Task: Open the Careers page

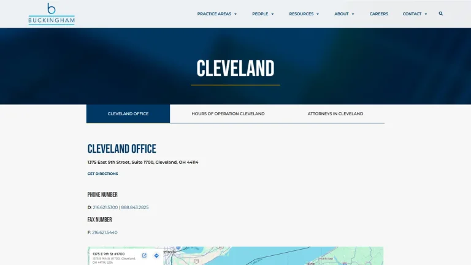Action: point(379,14)
